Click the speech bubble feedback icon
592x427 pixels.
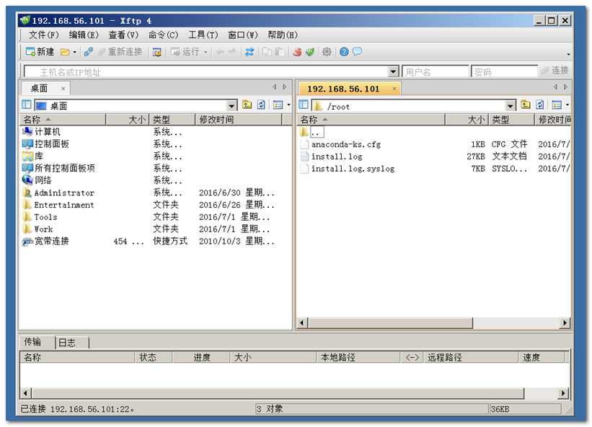pyautogui.click(x=357, y=52)
